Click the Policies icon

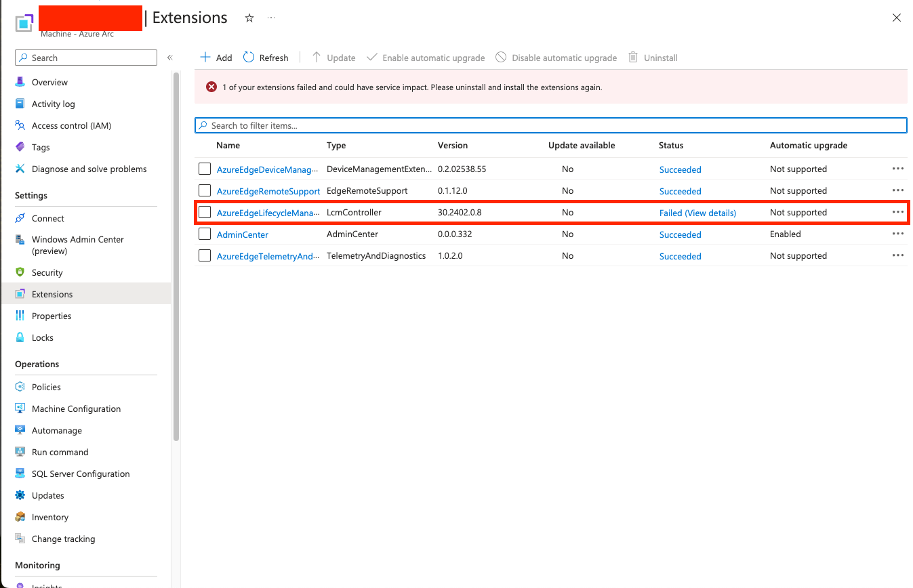point(20,387)
